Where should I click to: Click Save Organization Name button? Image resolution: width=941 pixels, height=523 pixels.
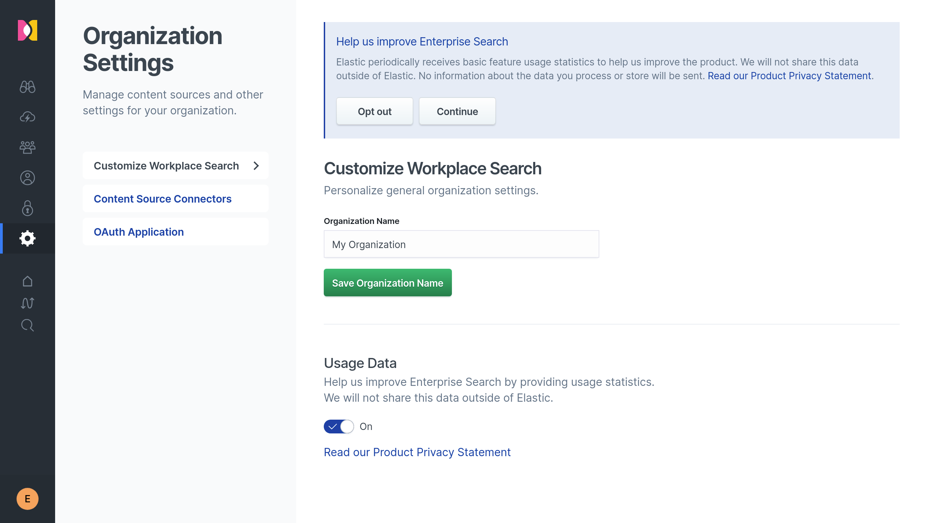tap(387, 283)
